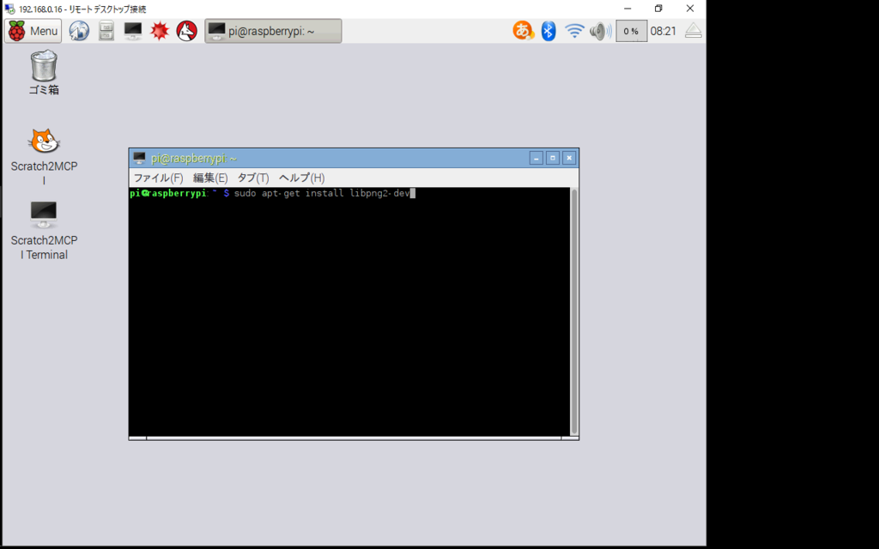Close the Remote Desktop connection window

click(x=690, y=9)
